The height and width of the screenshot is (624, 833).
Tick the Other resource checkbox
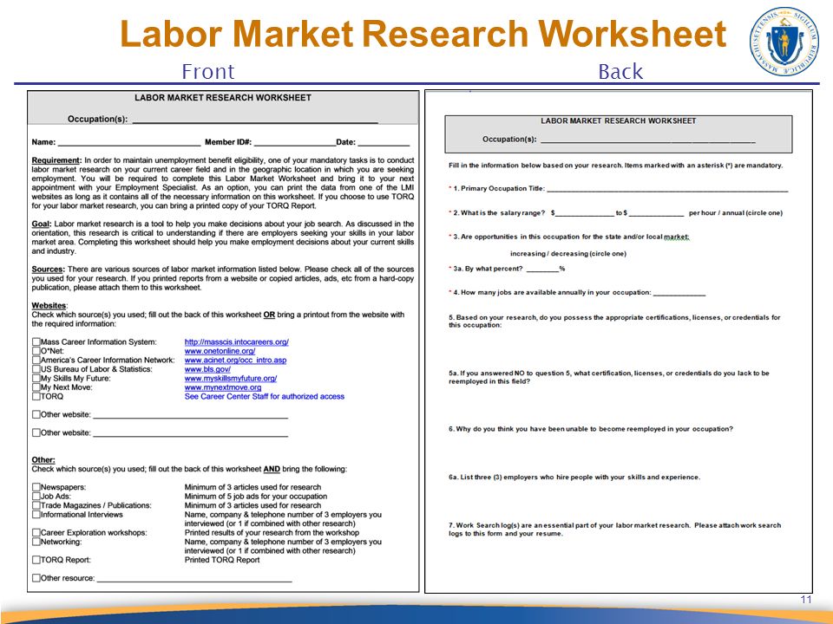(x=36, y=578)
